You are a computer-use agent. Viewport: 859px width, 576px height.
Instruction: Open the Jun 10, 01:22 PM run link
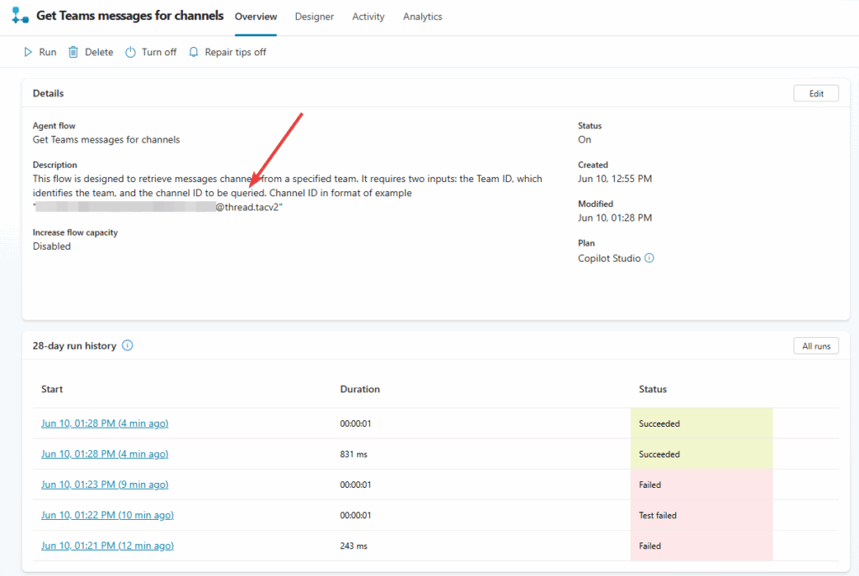click(x=107, y=515)
